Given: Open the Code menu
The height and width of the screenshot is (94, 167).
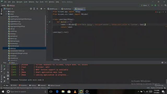Looking at the screenshot, I should (x=26, y=2).
